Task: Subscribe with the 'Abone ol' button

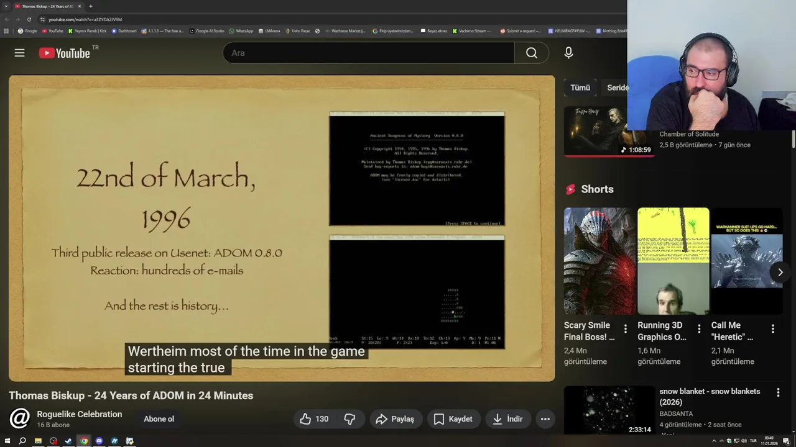Action: [159, 419]
